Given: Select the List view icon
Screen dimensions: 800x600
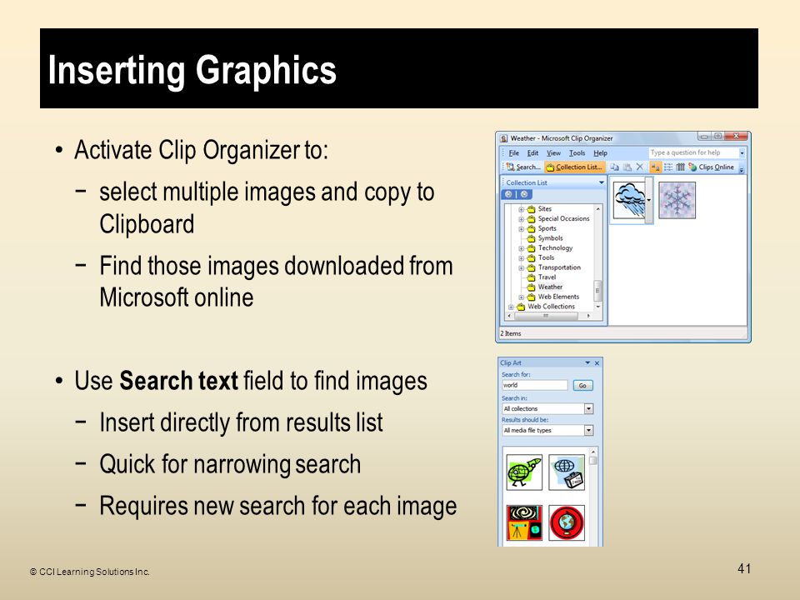Looking at the screenshot, I should point(667,167).
